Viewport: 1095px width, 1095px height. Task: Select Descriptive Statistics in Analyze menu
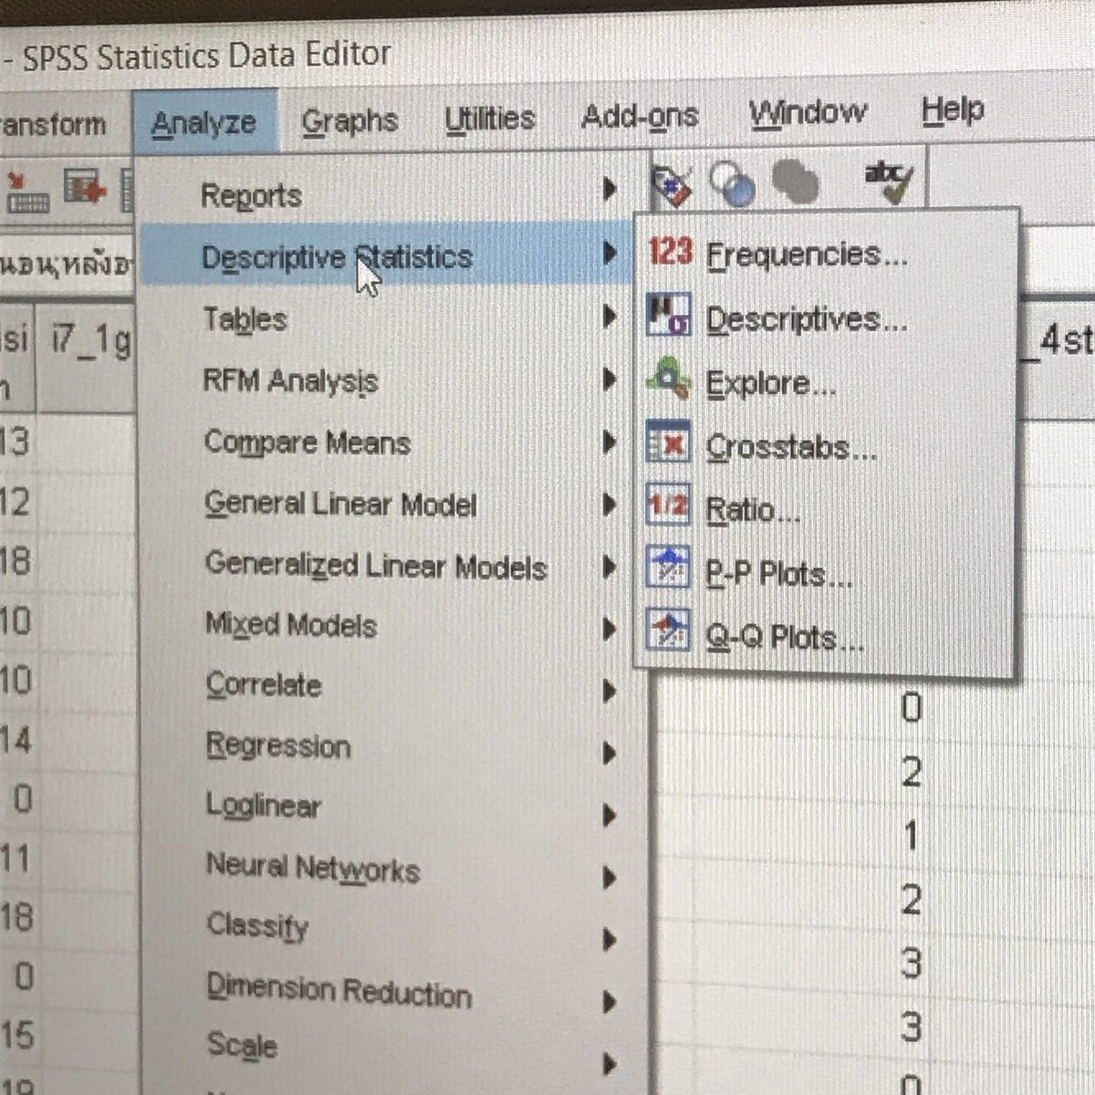(337, 257)
